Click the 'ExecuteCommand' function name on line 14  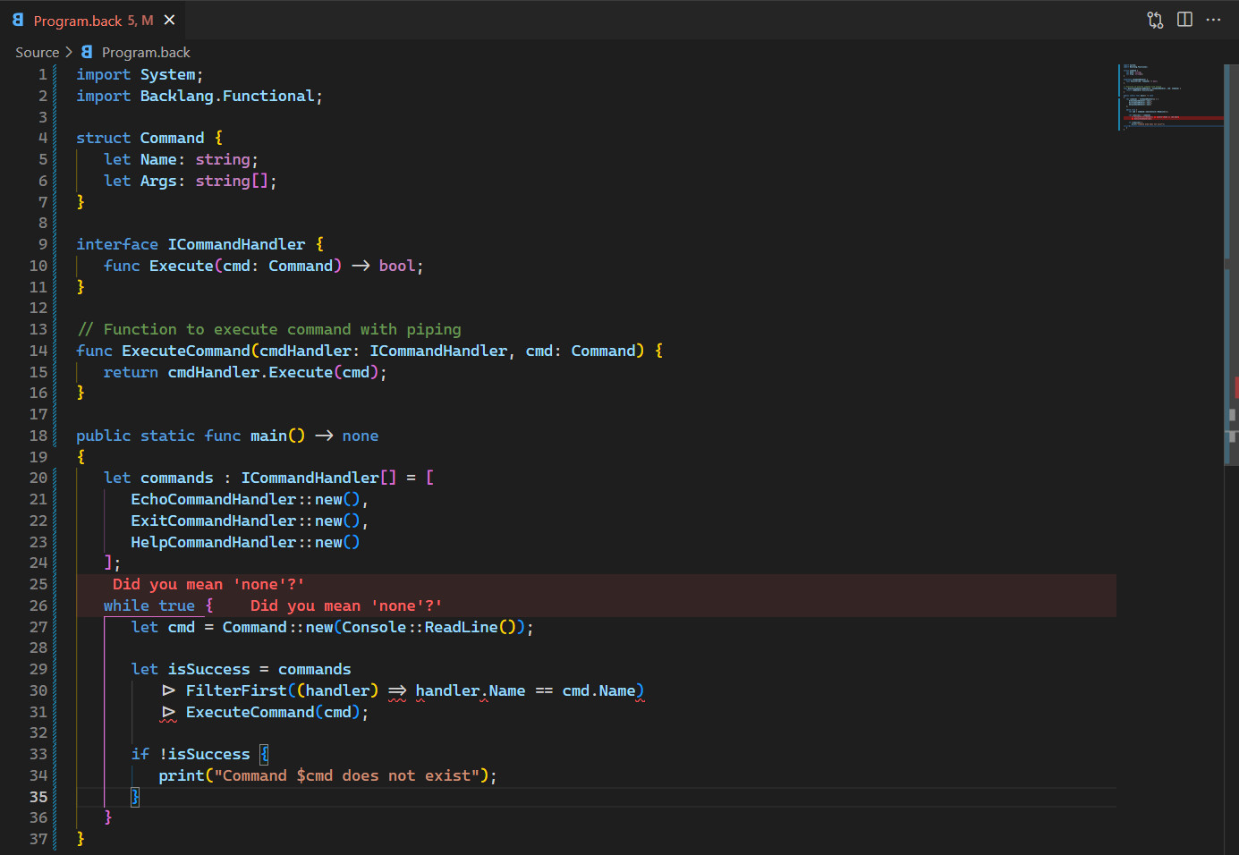pos(186,351)
